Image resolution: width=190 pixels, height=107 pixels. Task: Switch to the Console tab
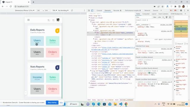tap(99, 11)
